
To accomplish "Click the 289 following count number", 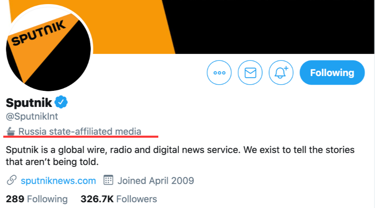I will (x=15, y=199).
